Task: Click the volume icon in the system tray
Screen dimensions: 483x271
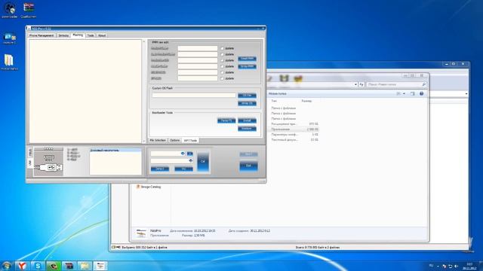Action: (456, 266)
